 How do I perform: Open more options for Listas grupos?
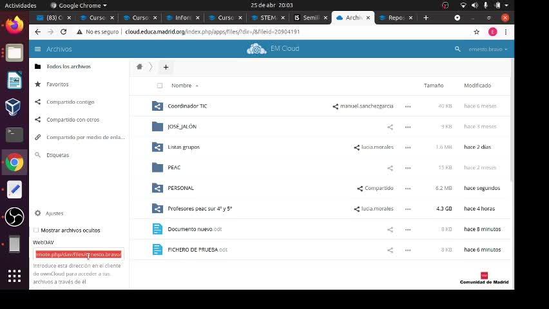click(408, 147)
